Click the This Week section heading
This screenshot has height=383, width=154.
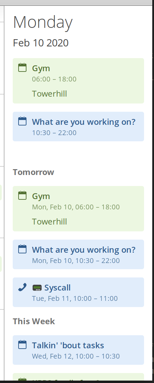point(34,321)
